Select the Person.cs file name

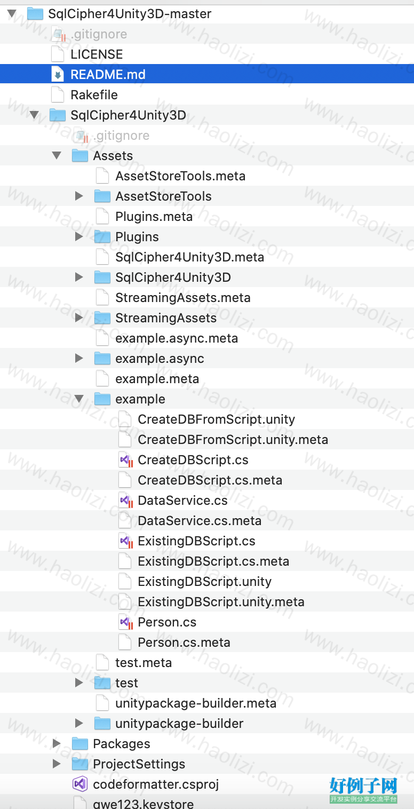pyautogui.click(x=167, y=622)
